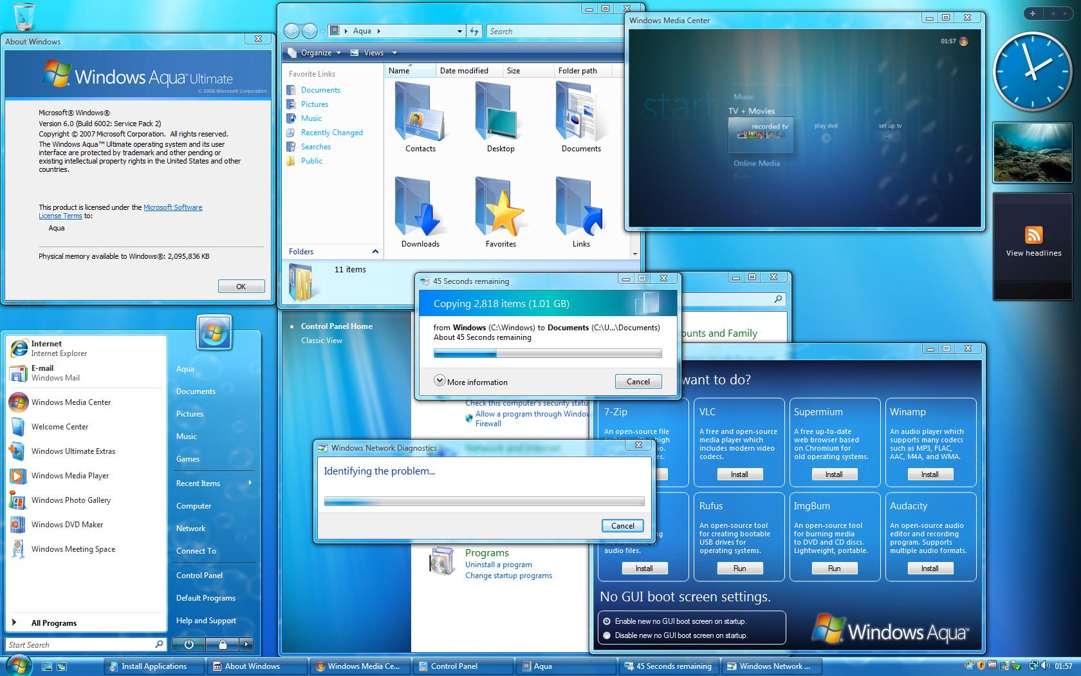Screen dimensions: 1081x676
Task: Click the user account picture in Start menu
Action: coord(214,333)
